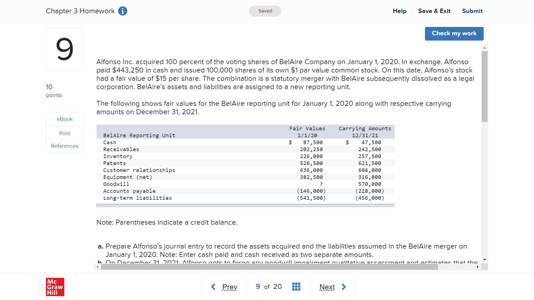This screenshot has width=534, height=300.
Task: Click the horizontal scrollbar left arrow
Action: point(97,267)
